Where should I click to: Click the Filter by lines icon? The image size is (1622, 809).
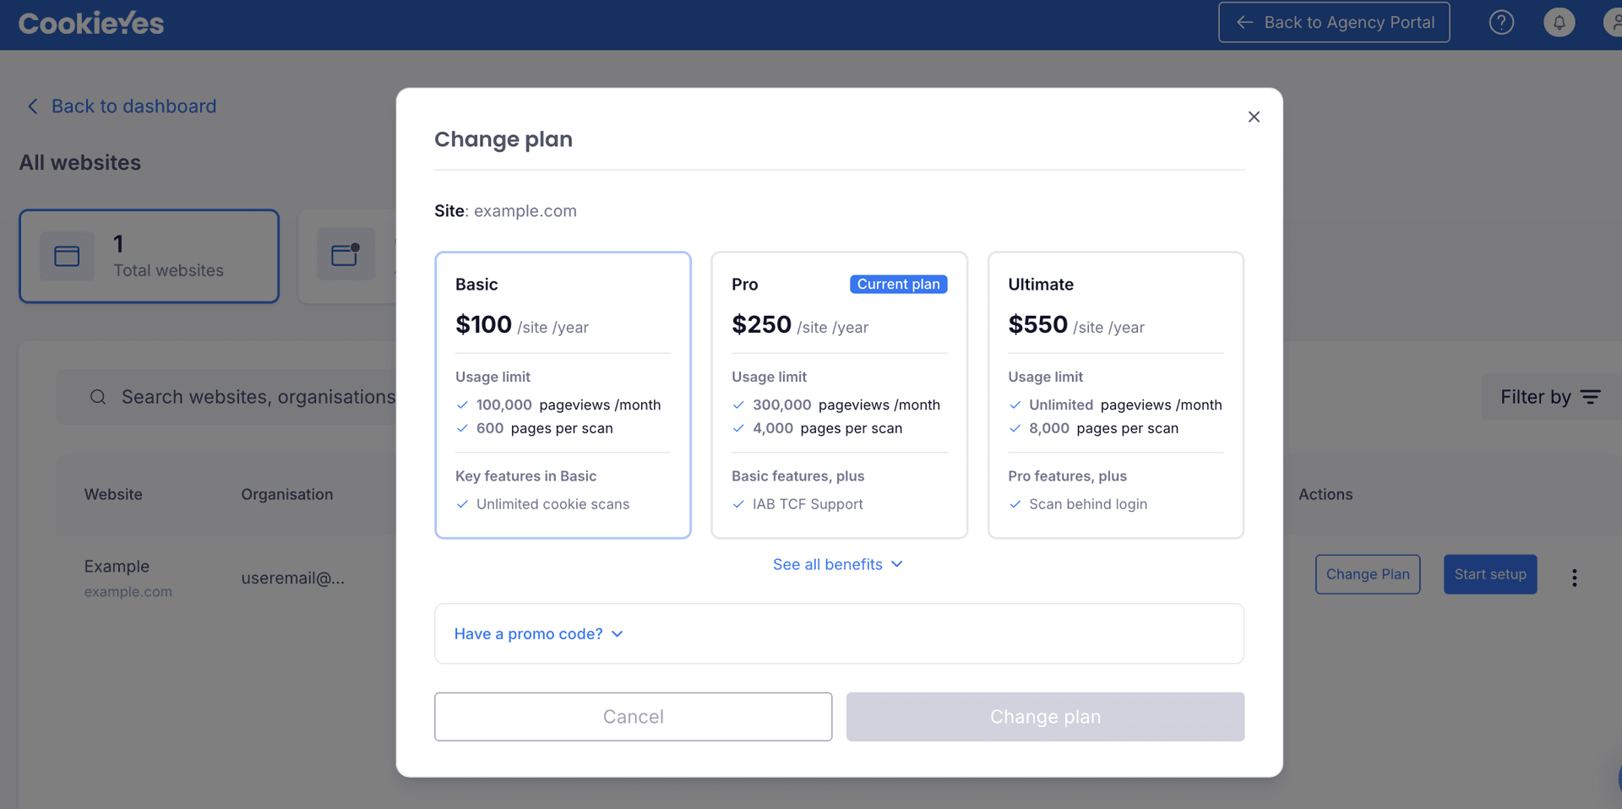[1591, 397]
